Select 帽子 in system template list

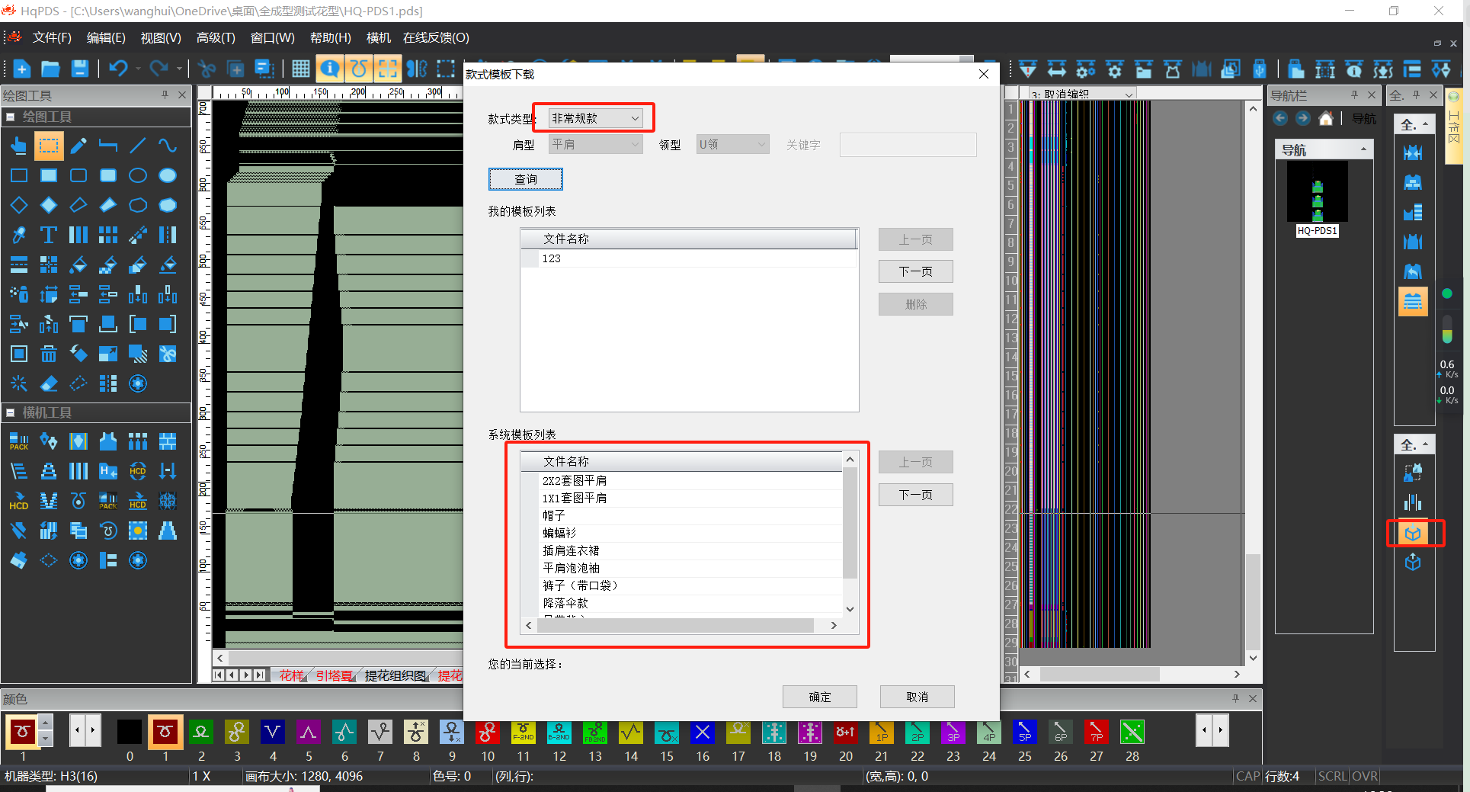point(683,515)
